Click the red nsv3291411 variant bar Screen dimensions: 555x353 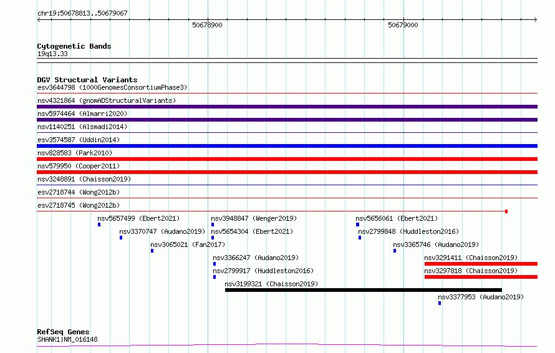(x=481, y=264)
